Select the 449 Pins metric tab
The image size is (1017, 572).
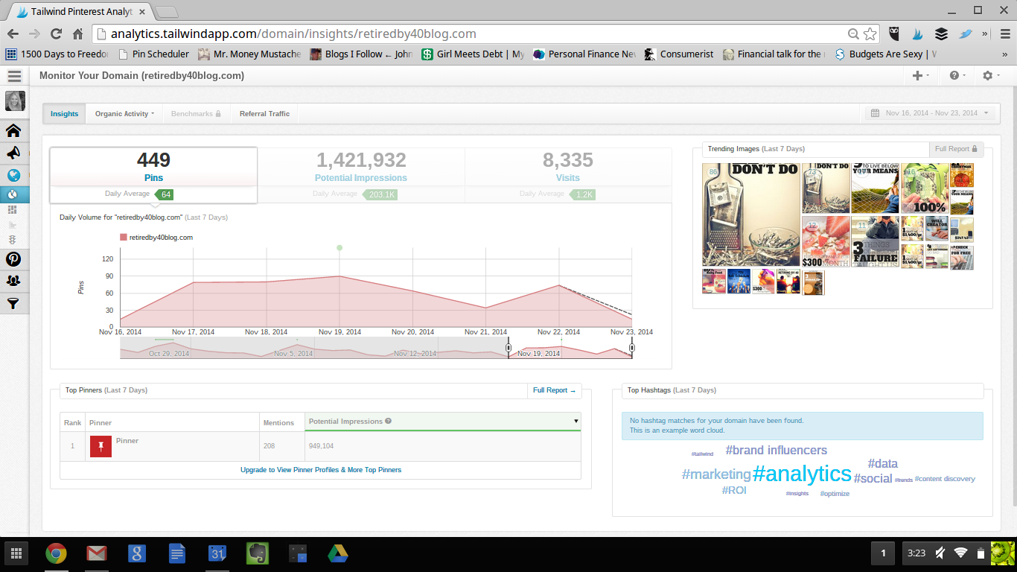click(153, 175)
